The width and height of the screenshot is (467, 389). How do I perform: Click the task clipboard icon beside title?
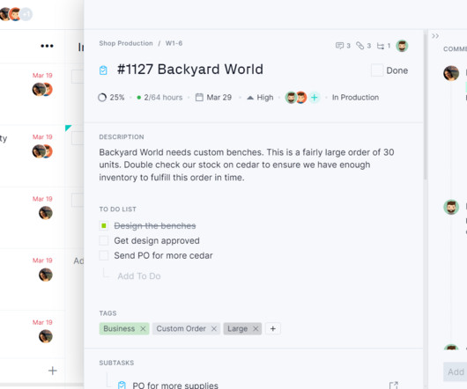(103, 70)
